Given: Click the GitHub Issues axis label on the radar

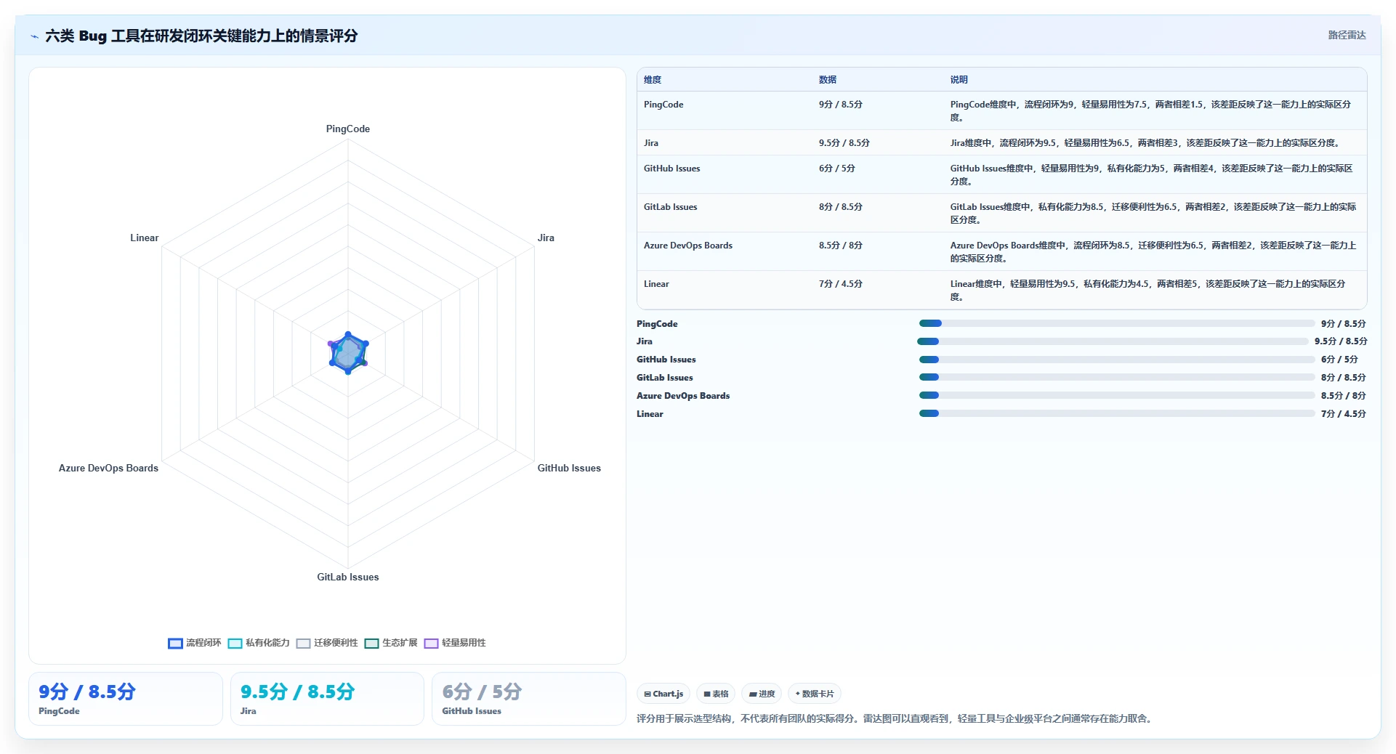Looking at the screenshot, I should pyautogui.click(x=569, y=469).
